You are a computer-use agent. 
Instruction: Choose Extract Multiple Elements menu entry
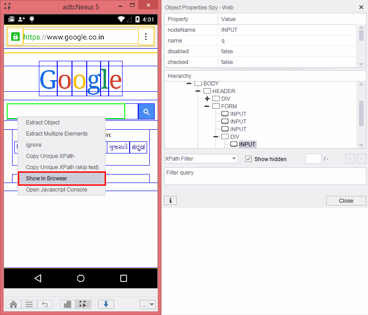pyautogui.click(x=57, y=134)
